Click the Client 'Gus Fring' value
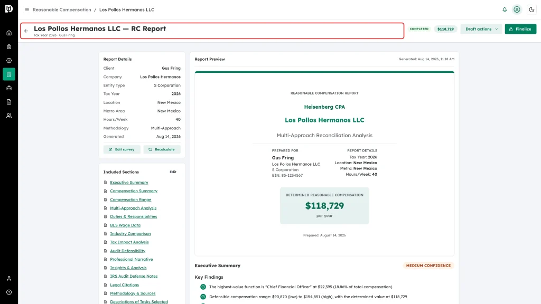This screenshot has height=304, width=541. 171,68
